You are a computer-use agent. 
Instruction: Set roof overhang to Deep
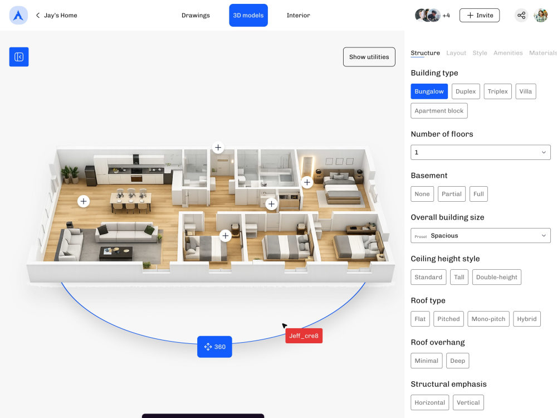coord(457,361)
